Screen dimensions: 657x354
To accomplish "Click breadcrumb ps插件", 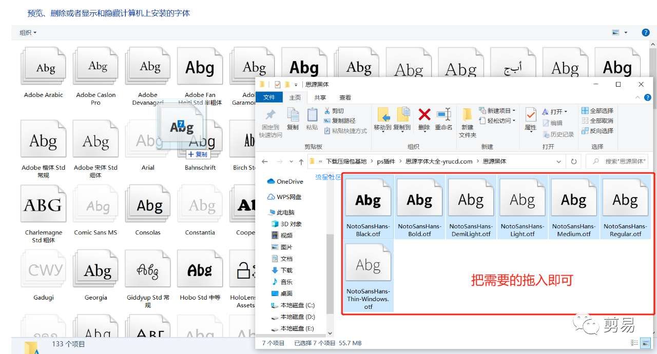I will (386, 161).
